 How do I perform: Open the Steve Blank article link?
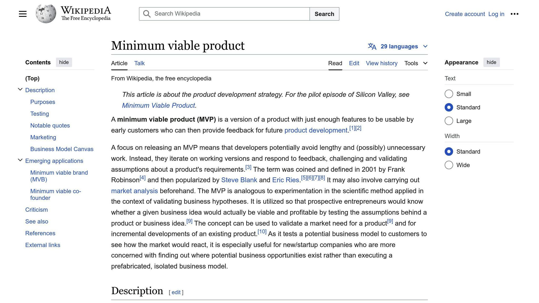(239, 180)
